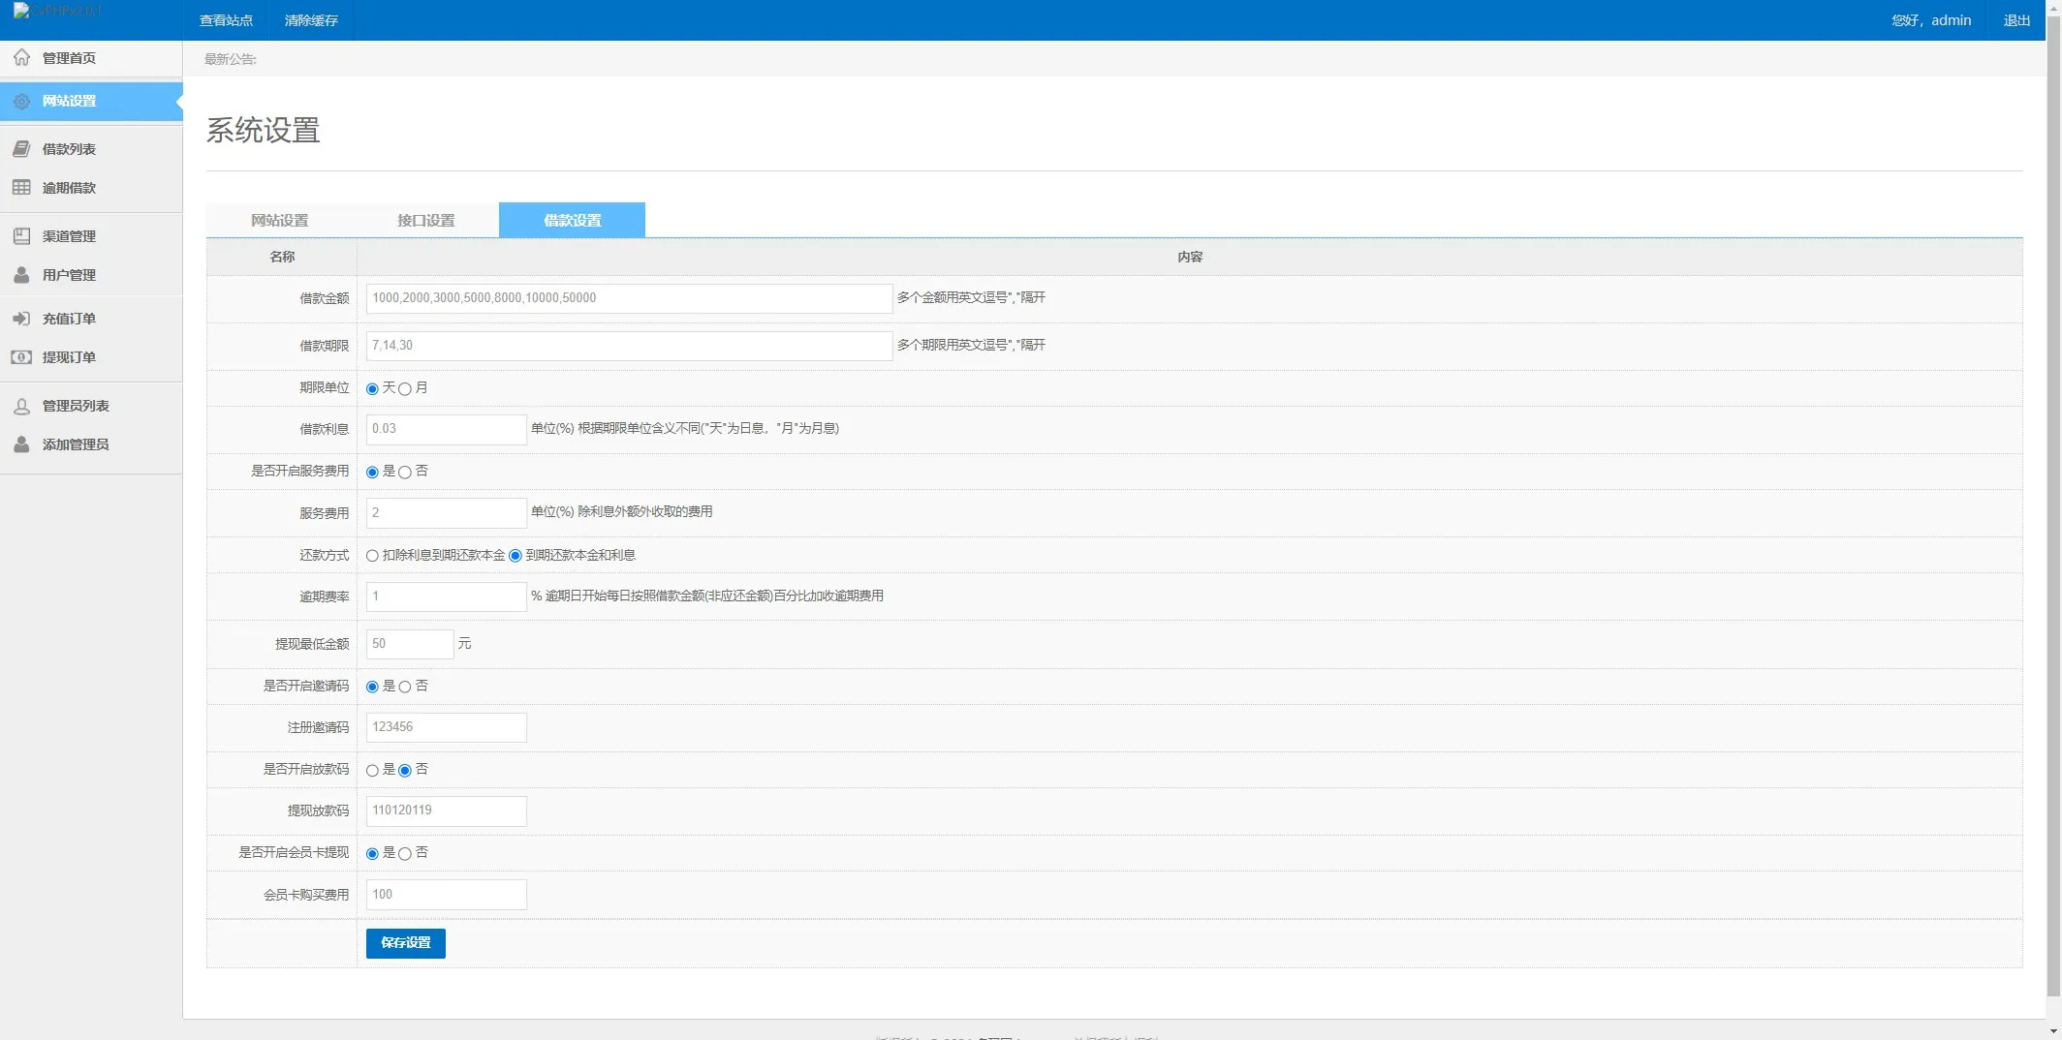Click the money icon for 提现订单
The image size is (2062, 1040).
point(21,357)
